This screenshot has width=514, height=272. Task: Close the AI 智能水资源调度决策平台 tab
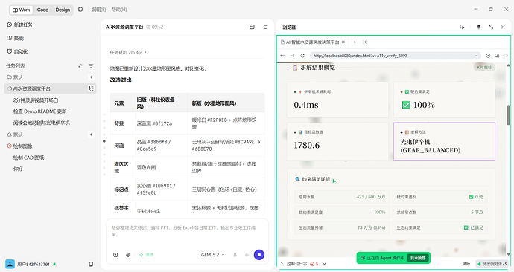(343, 42)
